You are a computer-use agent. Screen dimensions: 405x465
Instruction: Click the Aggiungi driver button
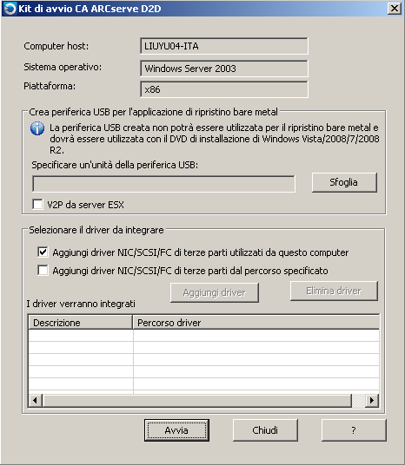tap(215, 292)
